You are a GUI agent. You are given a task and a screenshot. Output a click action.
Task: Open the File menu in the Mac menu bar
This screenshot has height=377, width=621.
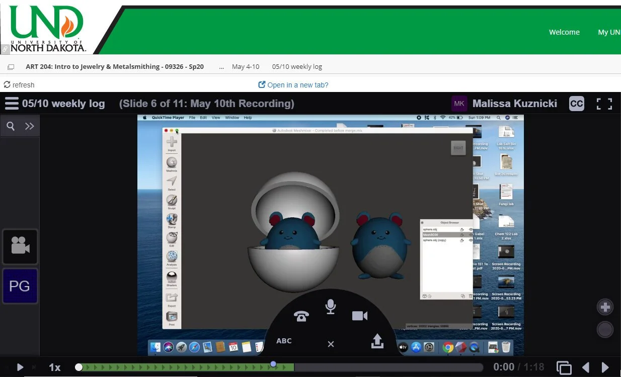[x=192, y=118]
